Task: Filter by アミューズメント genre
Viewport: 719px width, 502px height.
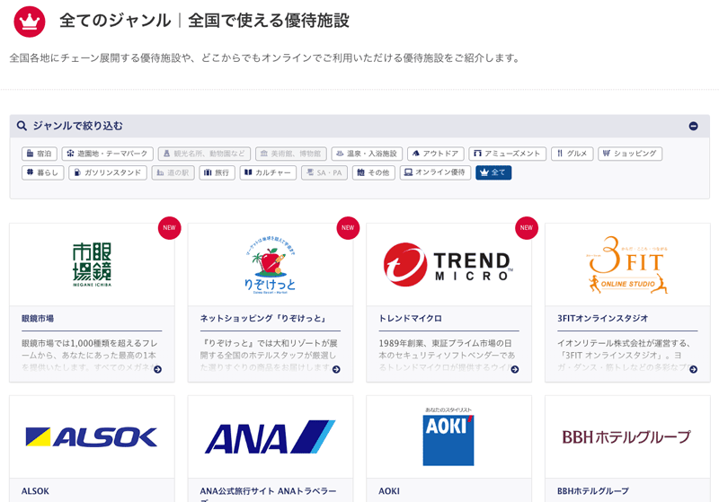Action: [507, 154]
